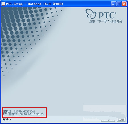Minimize the Mathcad setup window
Image resolution: width=128 pixels, height=124 pixels.
click(113, 4)
